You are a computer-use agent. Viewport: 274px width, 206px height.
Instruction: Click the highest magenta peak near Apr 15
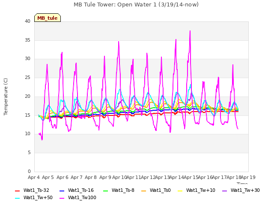(x=190, y=31)
